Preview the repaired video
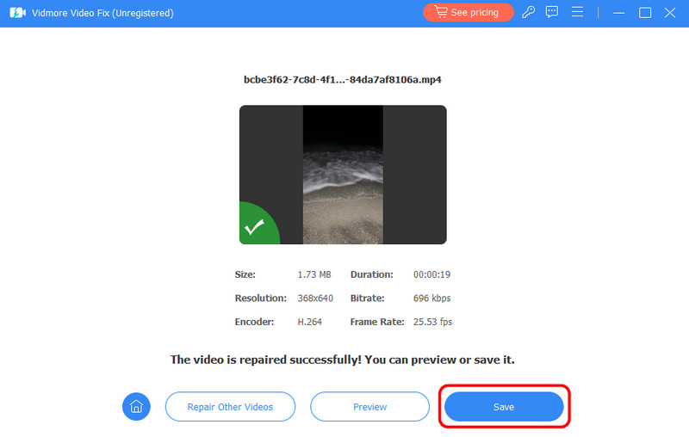The image size is (689, 437). tap(369, 406)
